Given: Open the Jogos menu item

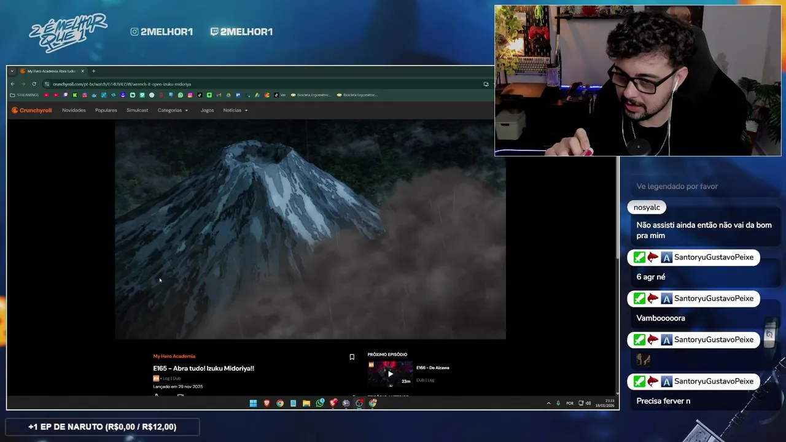Looking at the screenshot, I should tap(207, 110).
